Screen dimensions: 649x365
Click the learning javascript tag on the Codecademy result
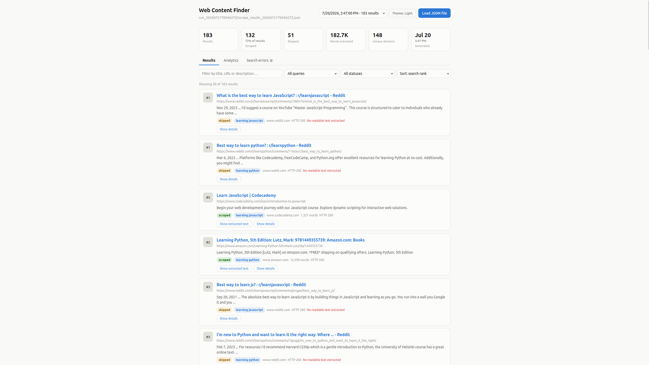[x=249, y=215]
